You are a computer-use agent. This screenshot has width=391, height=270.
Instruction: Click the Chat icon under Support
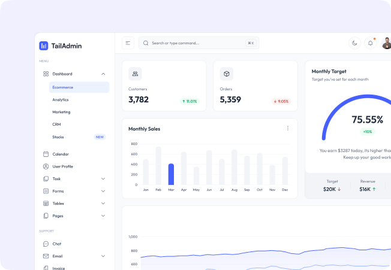[x=46, y=244]
